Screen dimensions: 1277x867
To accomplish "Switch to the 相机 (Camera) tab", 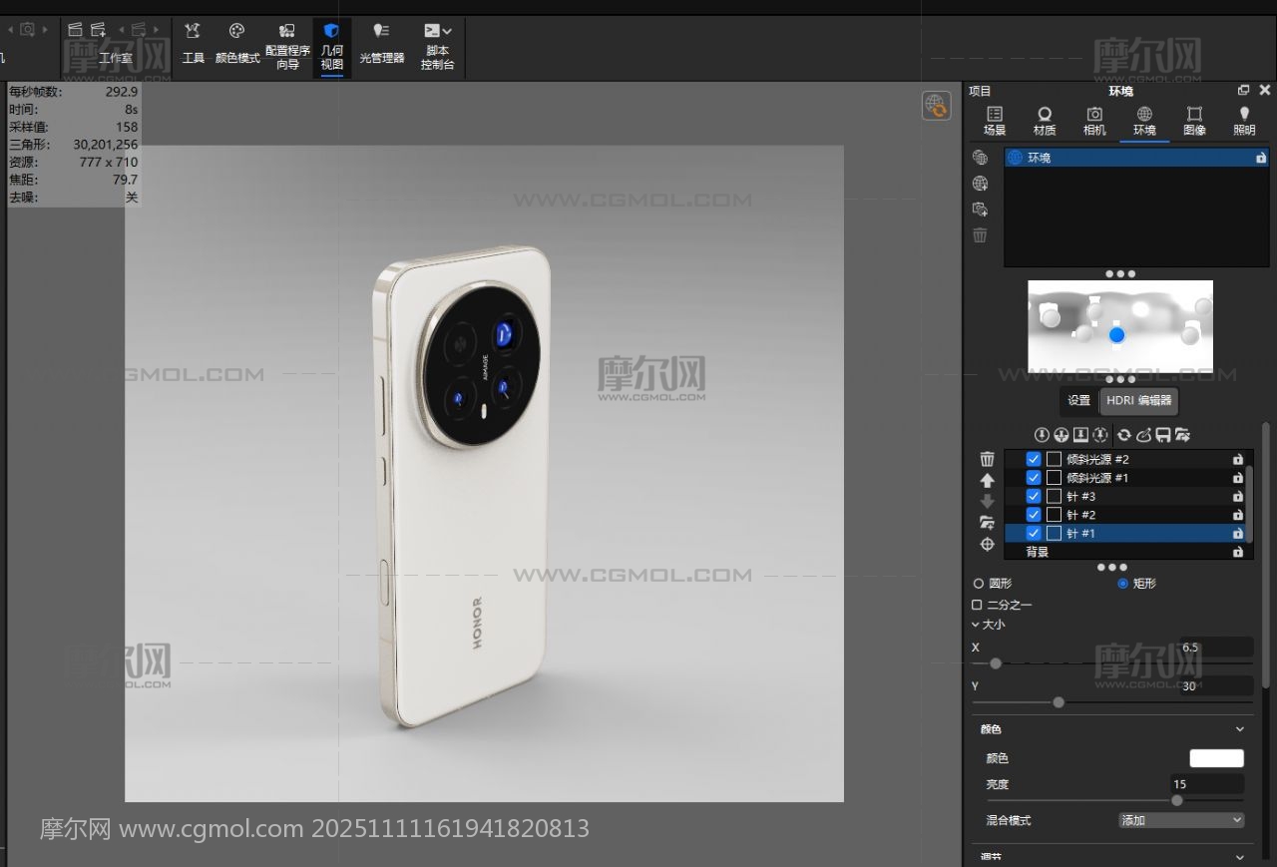I will pos(1094,121).
